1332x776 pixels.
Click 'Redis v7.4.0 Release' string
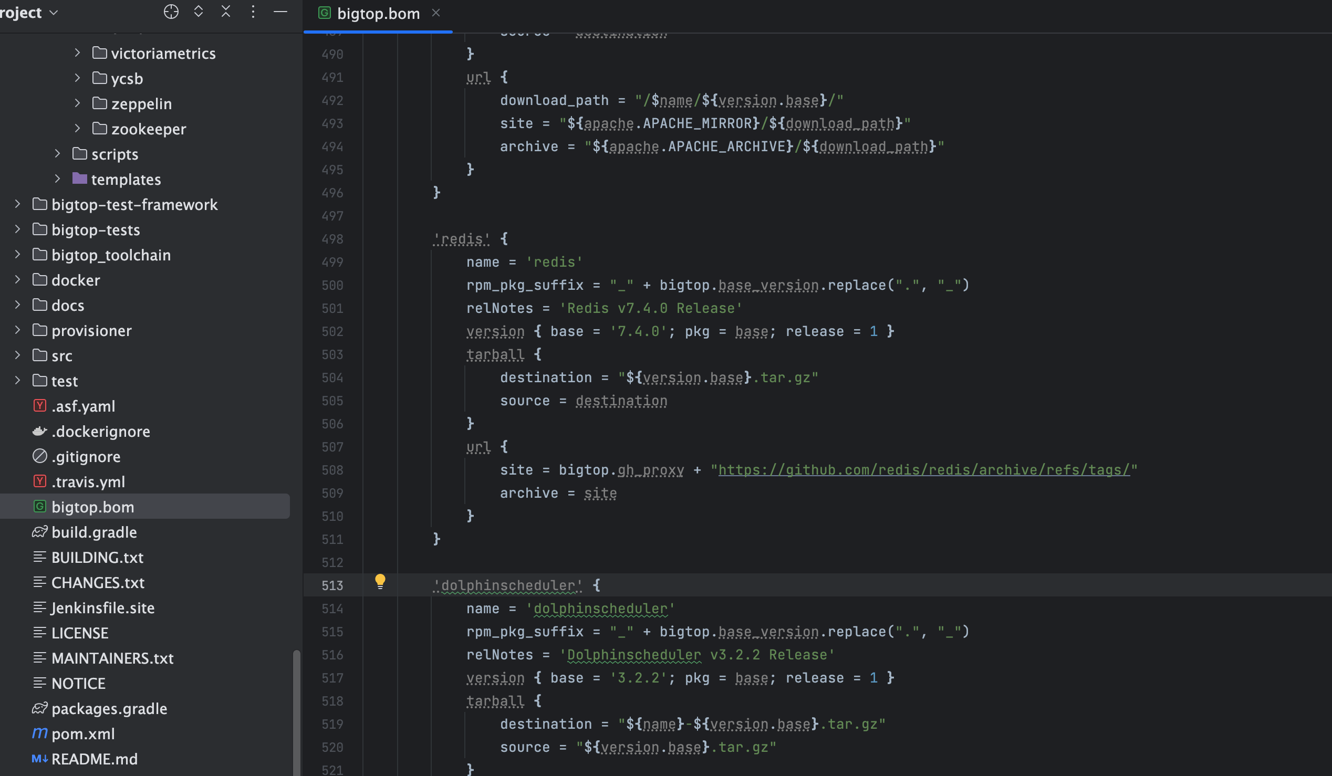tap(651, 308)
